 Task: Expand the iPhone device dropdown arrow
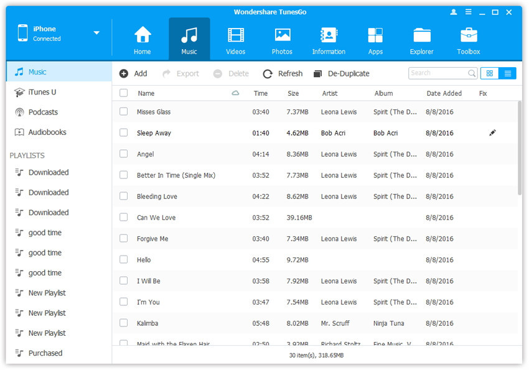(96, 33)
